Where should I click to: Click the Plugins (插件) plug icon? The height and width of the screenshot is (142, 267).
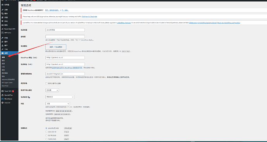2,42
